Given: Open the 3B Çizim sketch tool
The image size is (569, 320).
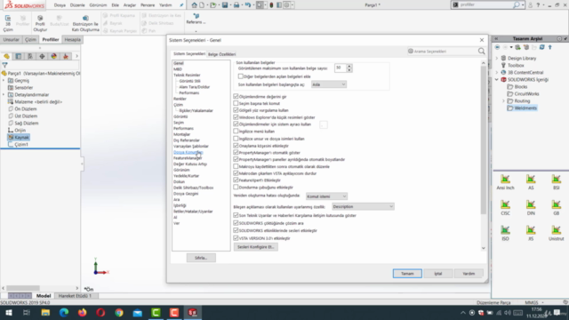Looking at the screenshot, I should pyautogui.click(x=8, y=23).
